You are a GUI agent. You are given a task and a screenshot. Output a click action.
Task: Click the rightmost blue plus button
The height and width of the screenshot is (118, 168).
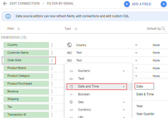coord(164,4)
